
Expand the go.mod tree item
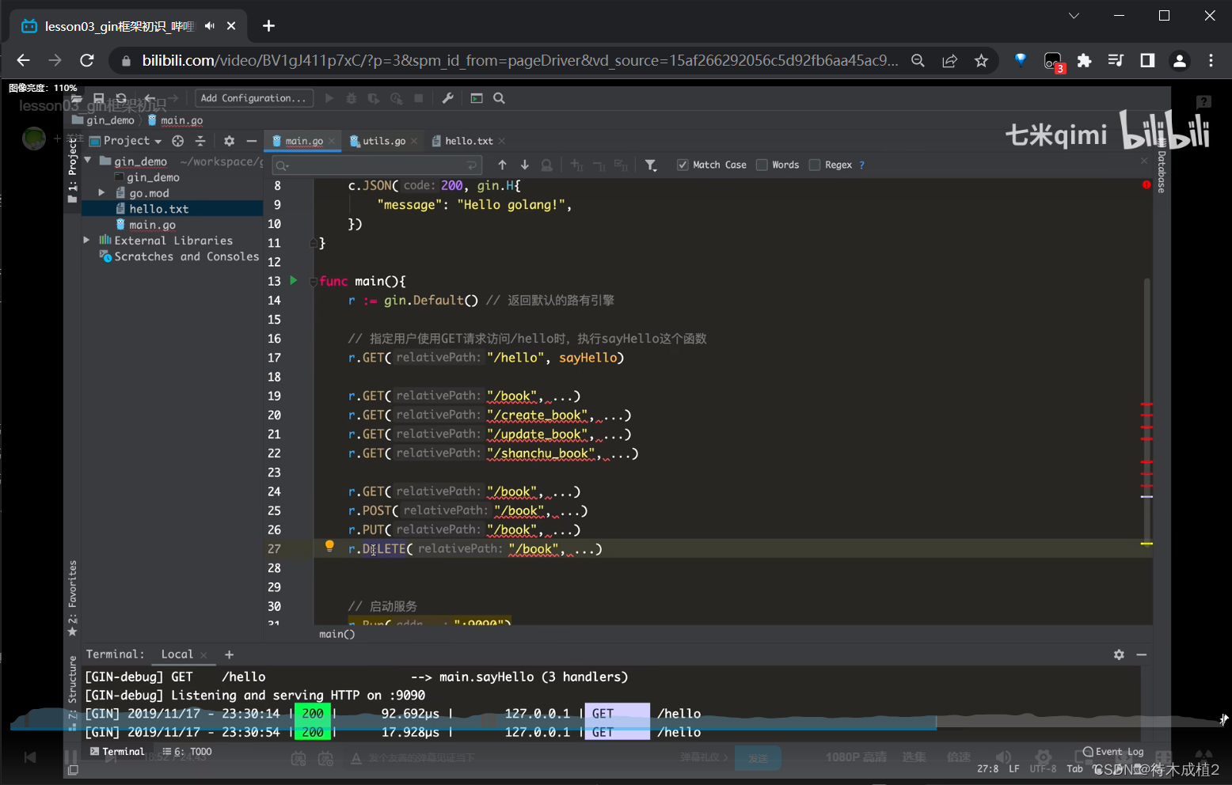pos(101,192)
